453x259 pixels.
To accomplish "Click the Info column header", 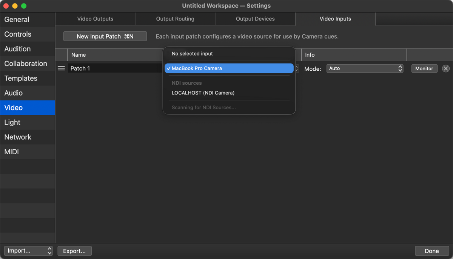I will (x=354, y=55).
